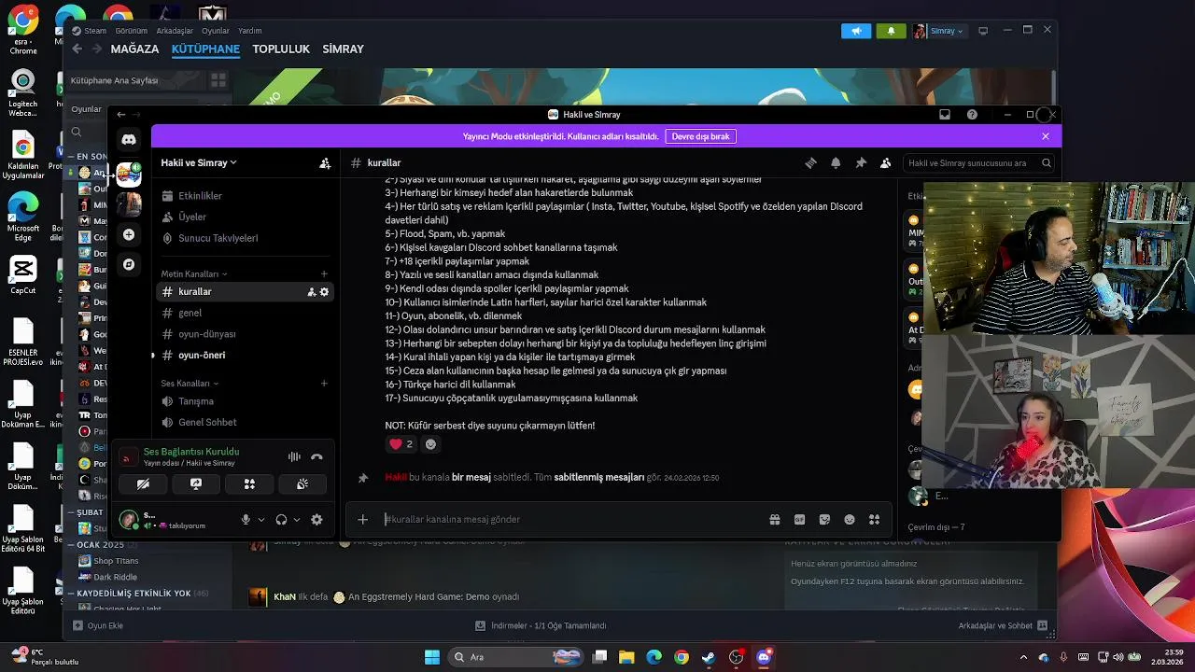Open edit channel gear on kurallar
The width and height of the screenshot is (1195, 672).
pyautogui.click(x=324, y=292)
